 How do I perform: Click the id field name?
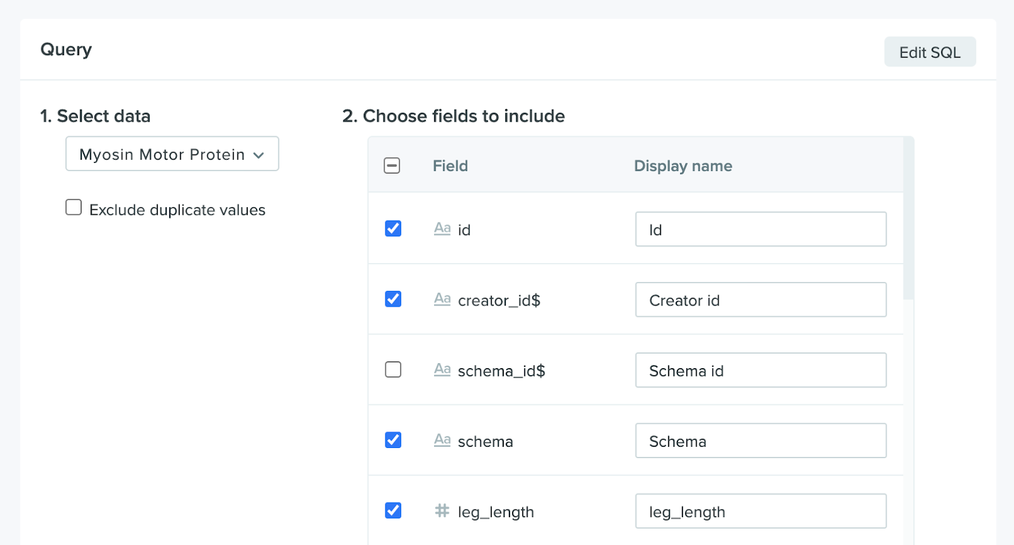[465, 230]
